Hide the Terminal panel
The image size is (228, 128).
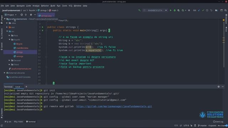(x=223, y=86)
